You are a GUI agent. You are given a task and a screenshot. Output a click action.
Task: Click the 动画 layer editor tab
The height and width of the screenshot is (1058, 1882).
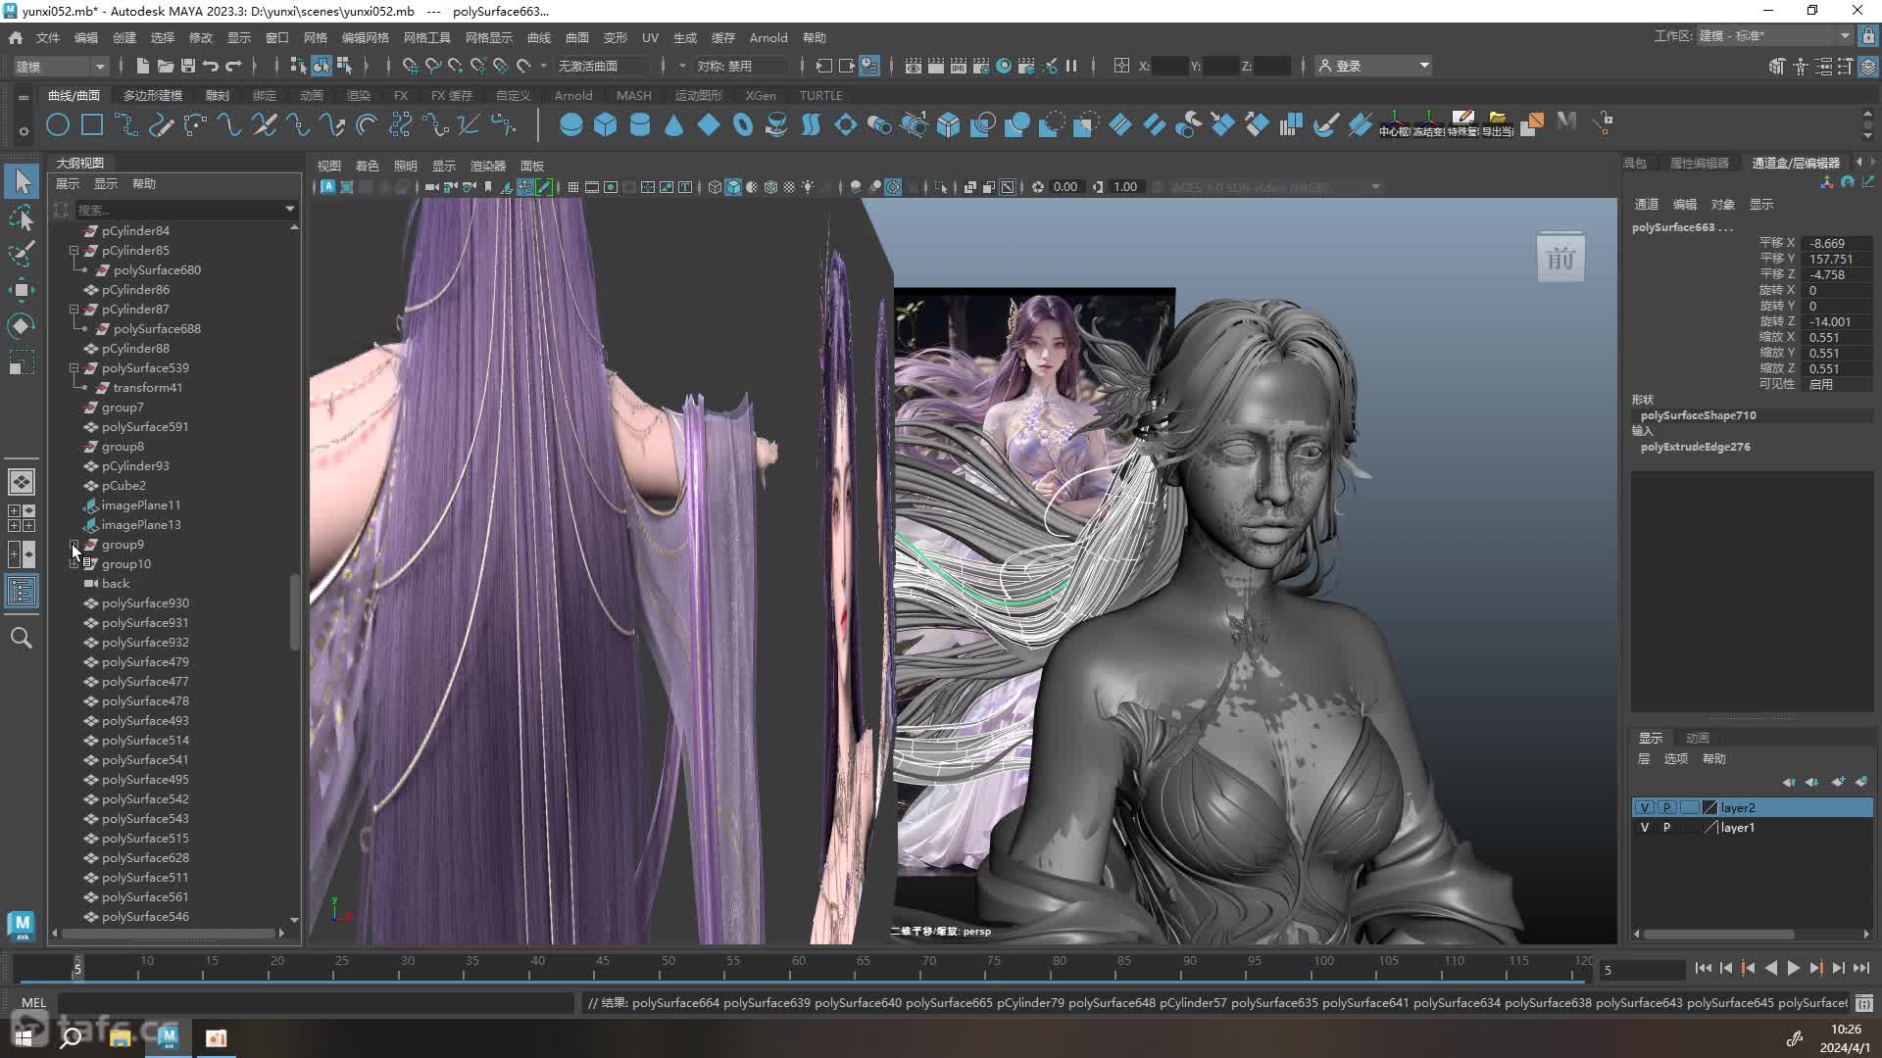[x=1697, y=738]
